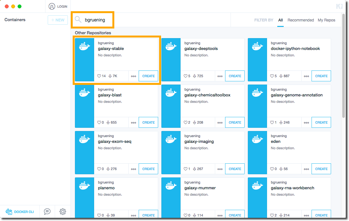Click the eden repository name
The height and width of the screenshot is (221, 349).
[x=276, y=141]
